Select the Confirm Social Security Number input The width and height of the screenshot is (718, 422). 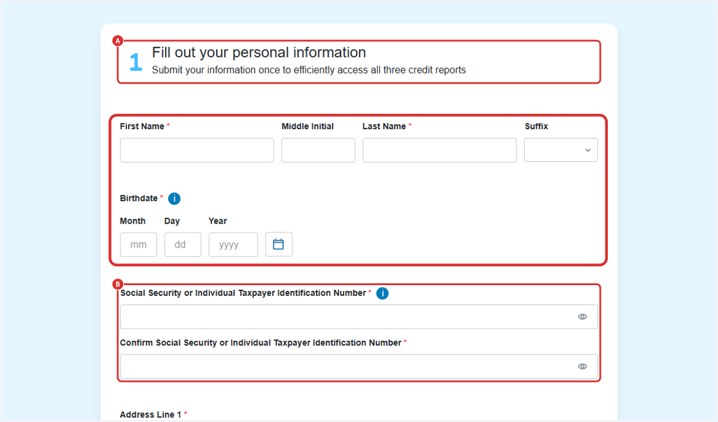(359, 366)
